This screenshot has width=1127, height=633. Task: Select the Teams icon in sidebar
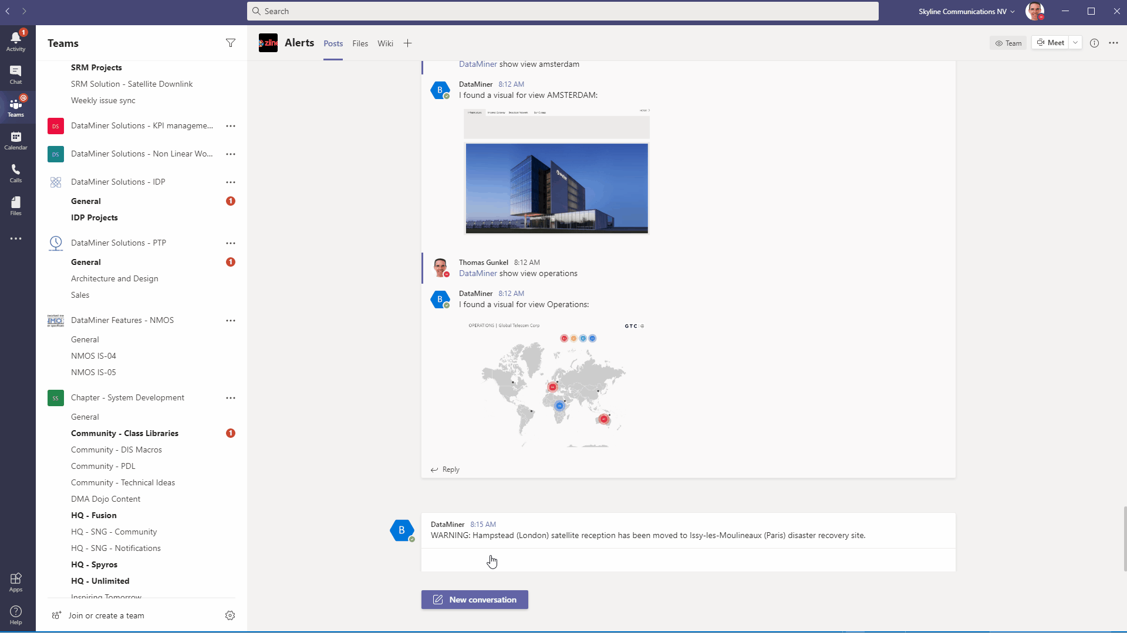(16, 107)
